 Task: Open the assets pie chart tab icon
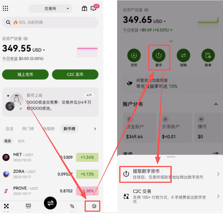click(94, 206)
